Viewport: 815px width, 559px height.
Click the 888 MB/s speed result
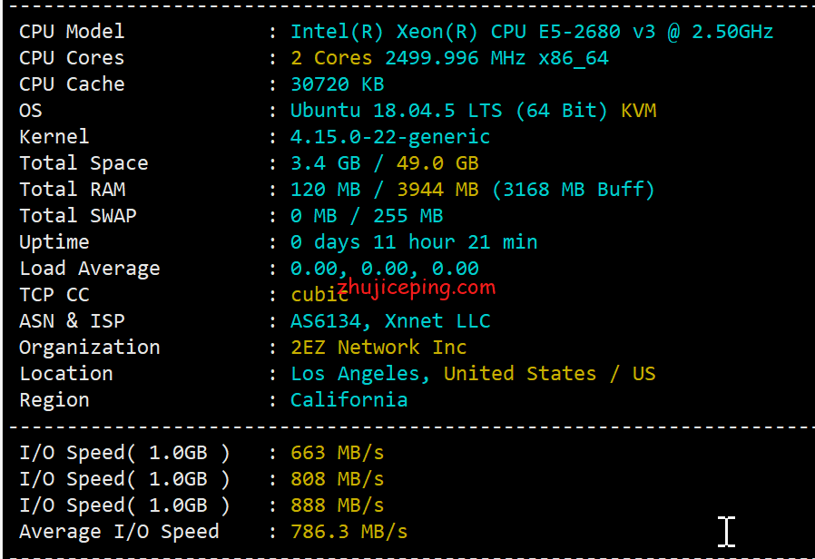[x=337, y=505]
